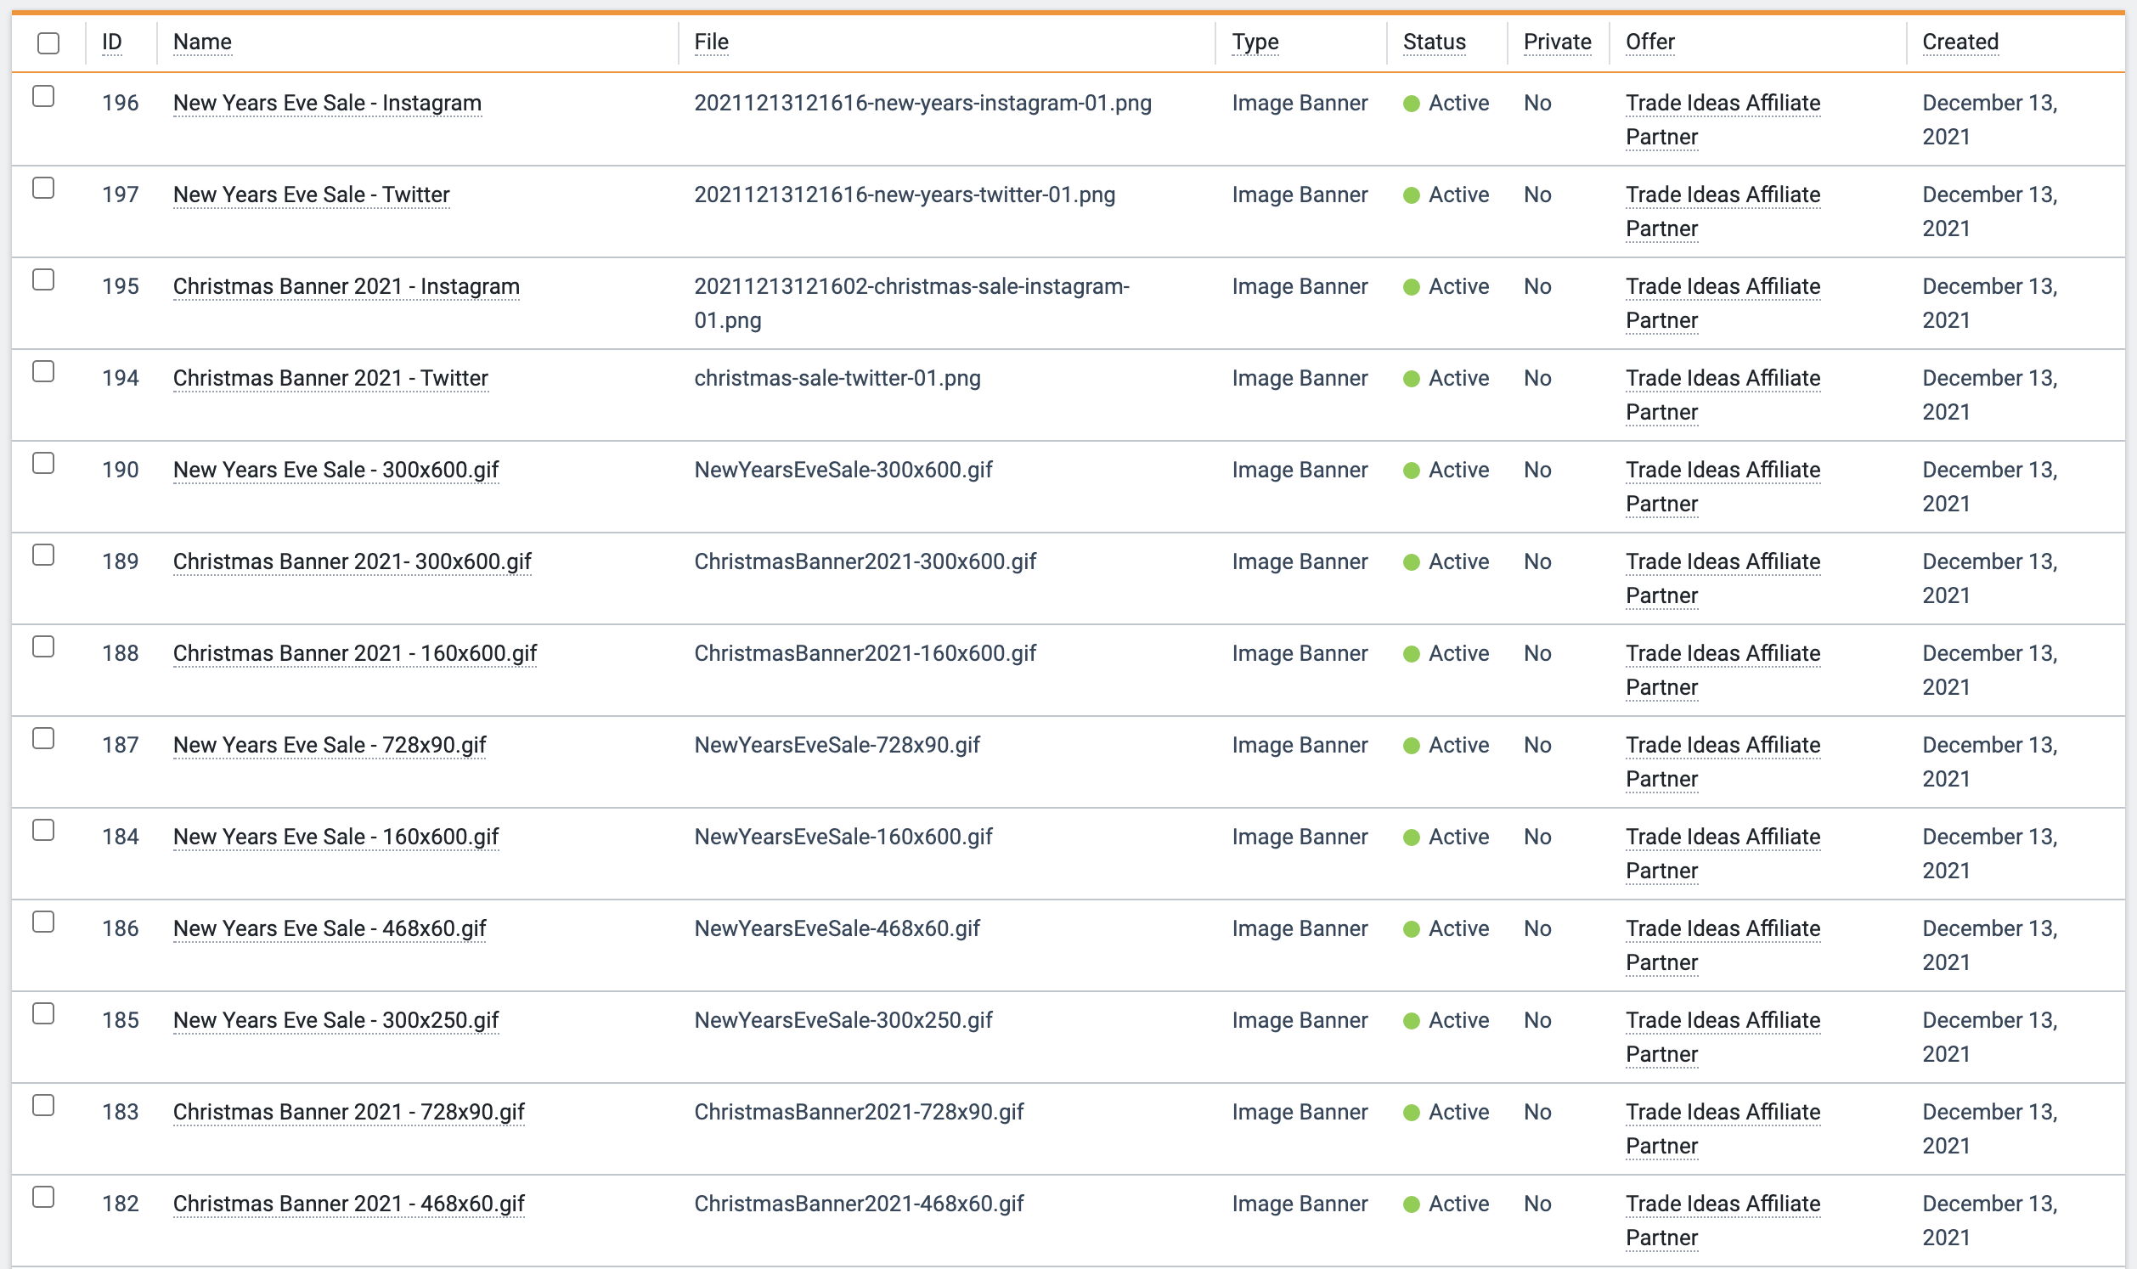Click the green Active status dot in row 196
The height and width of the screenshot is (1269, 2137).
click(1412, 104)
